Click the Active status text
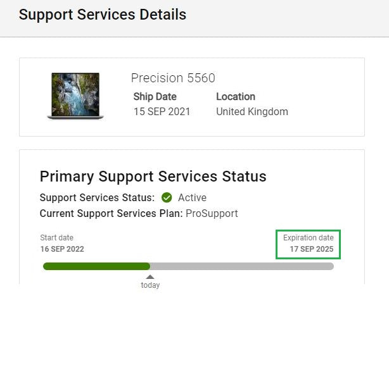Viewport: 389px width, 389px height. point(192,197)
